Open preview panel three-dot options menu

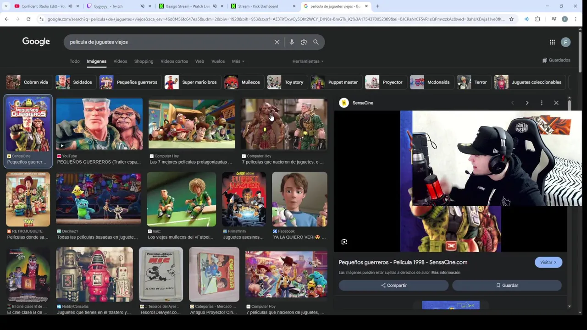coord(542,103)
